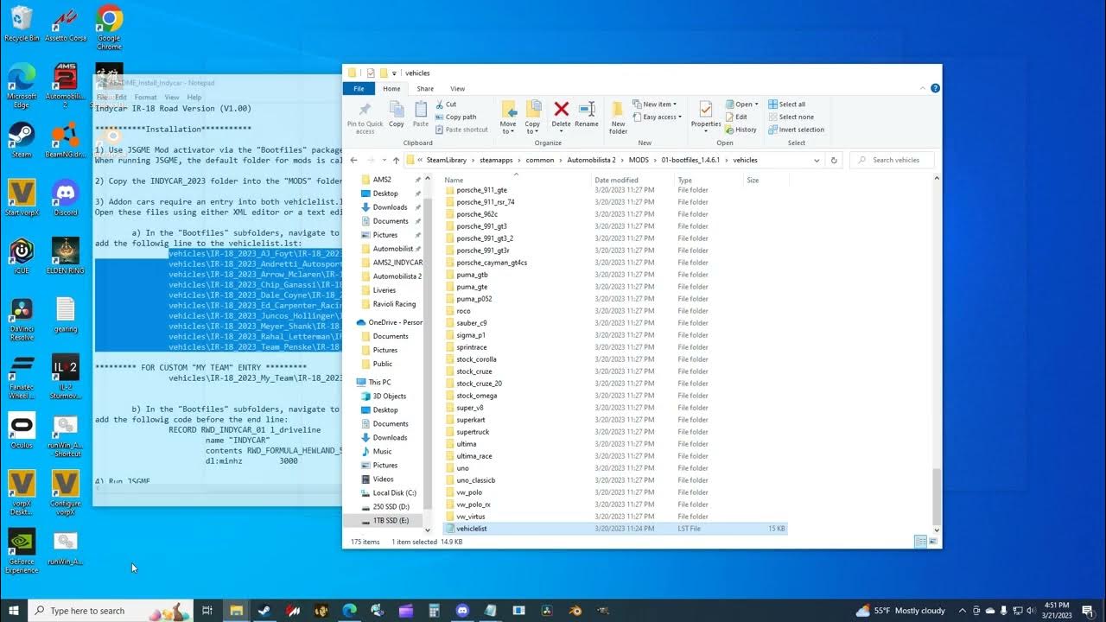This screenshot has height=622, width=1106.
Task: Expand recent locations dropdown arrow
Action: 384,160
